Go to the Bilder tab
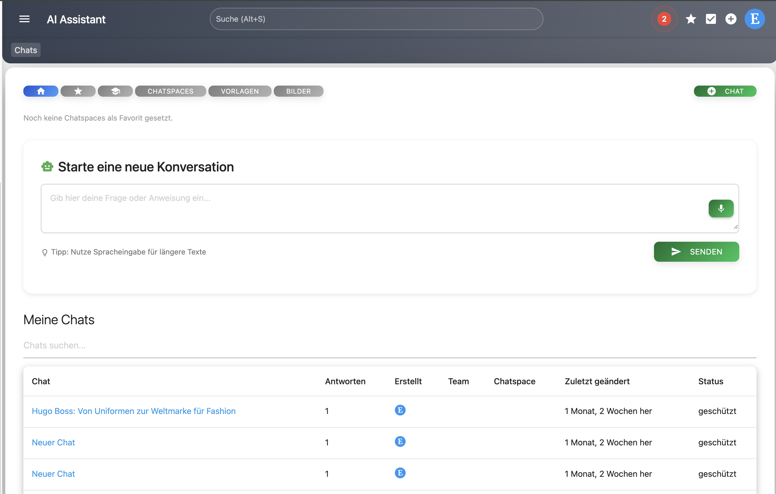The image size is (776, 494). [x=299, y=91]
